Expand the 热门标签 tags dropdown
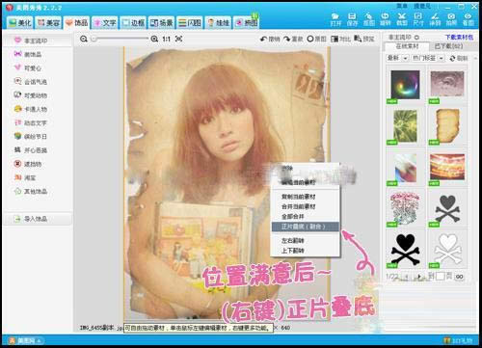Image resolution: width=482 pixels, height=348 pixels. click(428, 58)
